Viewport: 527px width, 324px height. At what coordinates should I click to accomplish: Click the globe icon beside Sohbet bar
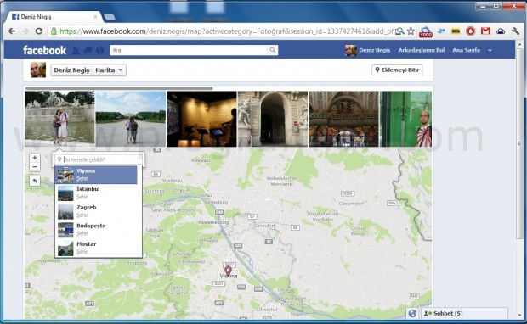[x=412, y=313]
